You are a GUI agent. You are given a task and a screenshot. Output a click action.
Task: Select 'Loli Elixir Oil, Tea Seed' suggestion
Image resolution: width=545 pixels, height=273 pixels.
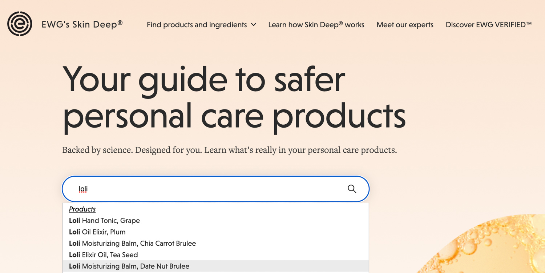point(103,255)
